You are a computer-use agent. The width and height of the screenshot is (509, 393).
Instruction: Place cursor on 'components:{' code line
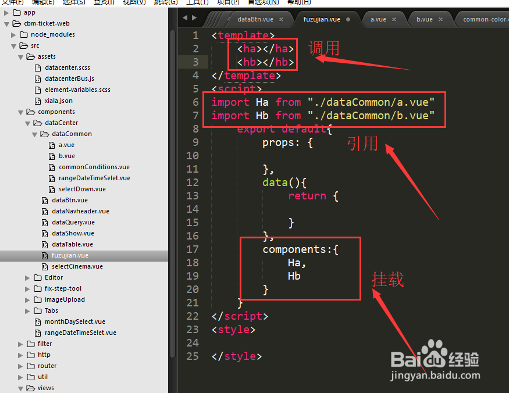[300, 249]
